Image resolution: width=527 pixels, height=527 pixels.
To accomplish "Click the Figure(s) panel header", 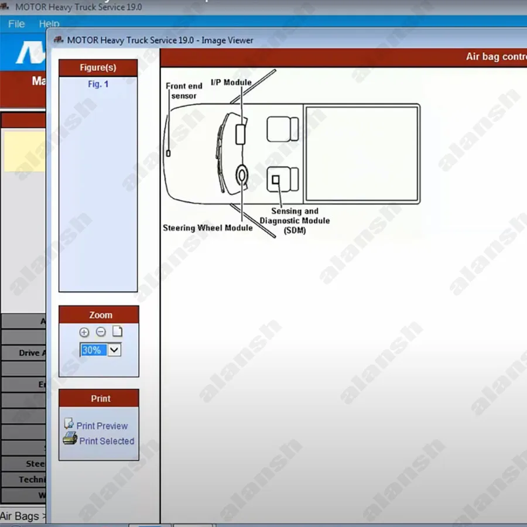I will click(x=98, y=68).
